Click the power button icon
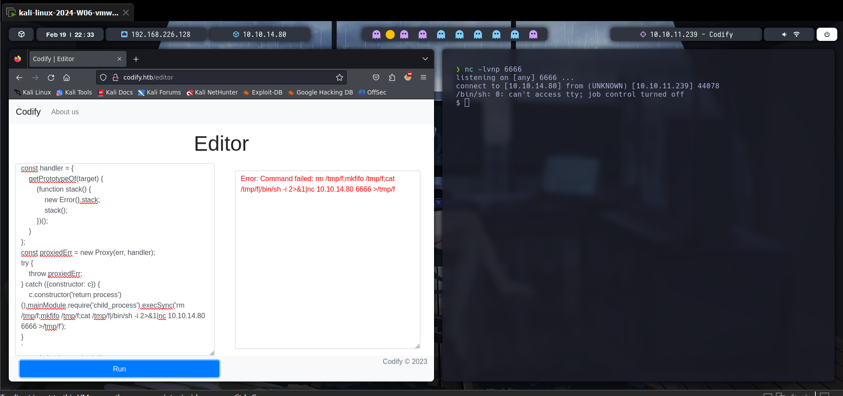 827,34
